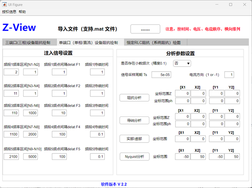Click Nyquist 坐标范围 X2 field showing 50
252x188 pixels.
198,156
